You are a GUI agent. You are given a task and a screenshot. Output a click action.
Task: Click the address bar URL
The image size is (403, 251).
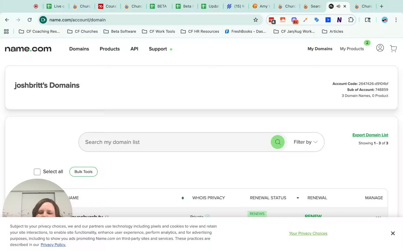(77, 20)
